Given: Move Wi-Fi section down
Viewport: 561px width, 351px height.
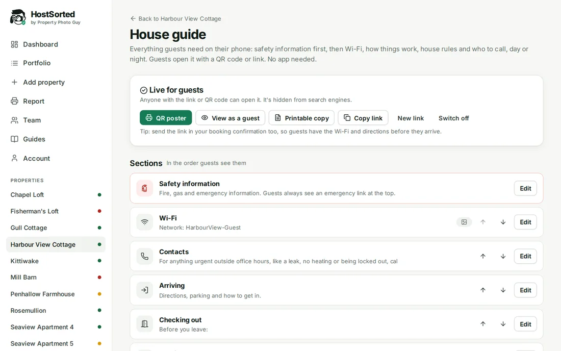Looking at the screenshot, I should pos(503,222).
